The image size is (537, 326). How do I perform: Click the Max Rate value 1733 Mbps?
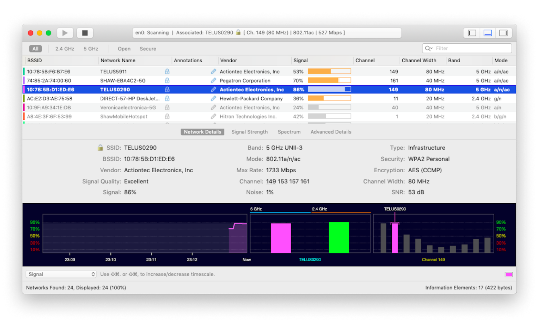coord(281,170)
